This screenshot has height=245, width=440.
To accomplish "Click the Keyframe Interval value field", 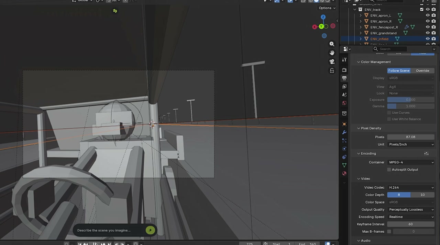I will [x=411, y=224].
